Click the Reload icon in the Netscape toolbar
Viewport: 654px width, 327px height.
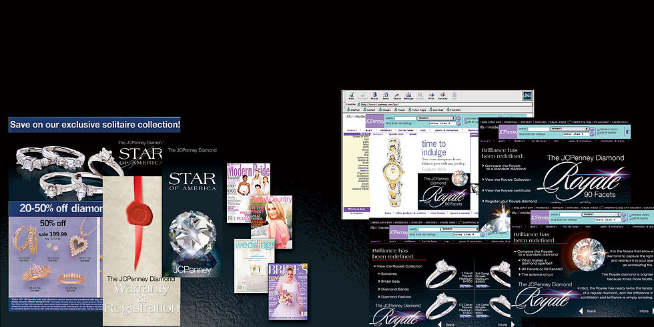(x=374, y=96)
